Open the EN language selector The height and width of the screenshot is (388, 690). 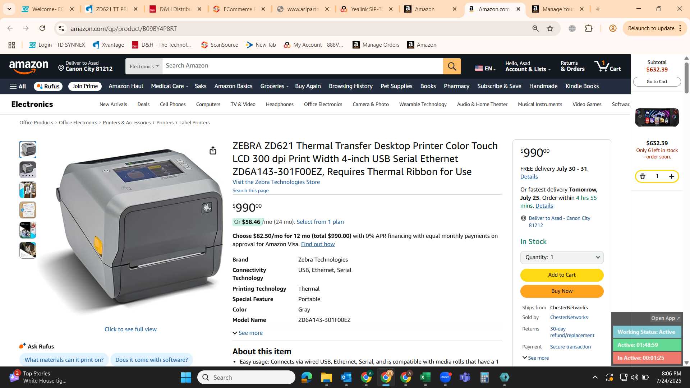coord(485,68)
